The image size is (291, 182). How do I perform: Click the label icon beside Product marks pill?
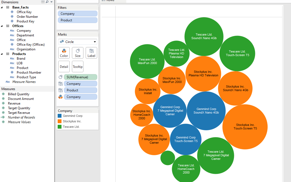(x=60, y=90)
